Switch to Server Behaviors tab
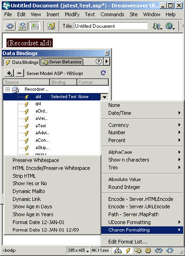Viewport: 185px width, 256px height. [62, 62]
